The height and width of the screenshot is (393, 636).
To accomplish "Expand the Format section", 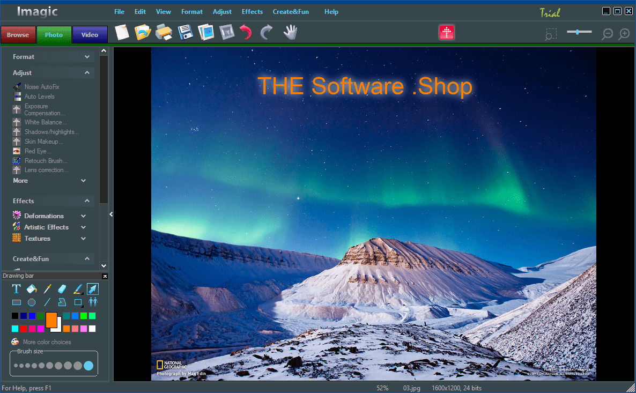I will 87,57.
